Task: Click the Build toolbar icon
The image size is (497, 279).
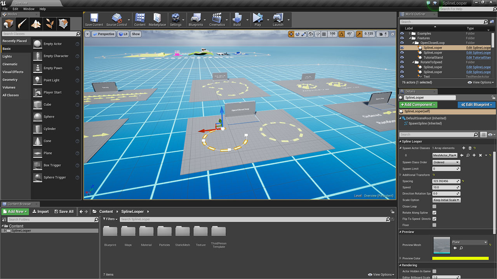Action: [236, 19]
